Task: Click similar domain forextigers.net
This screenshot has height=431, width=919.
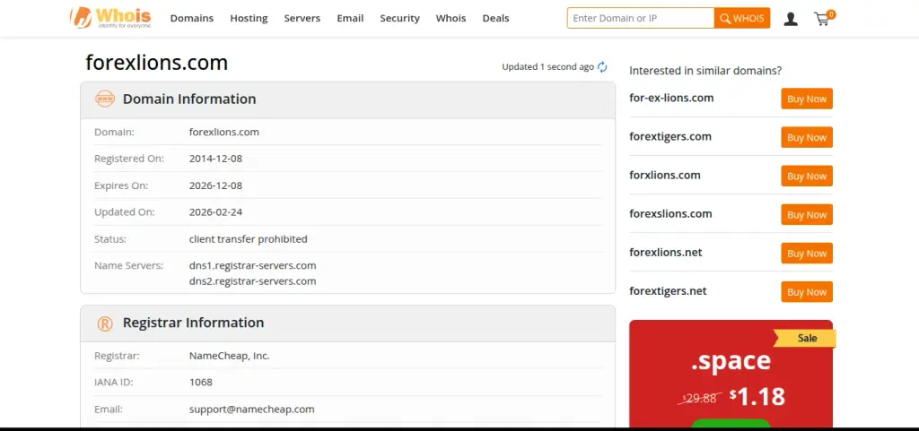Action: tap(668, 291)
